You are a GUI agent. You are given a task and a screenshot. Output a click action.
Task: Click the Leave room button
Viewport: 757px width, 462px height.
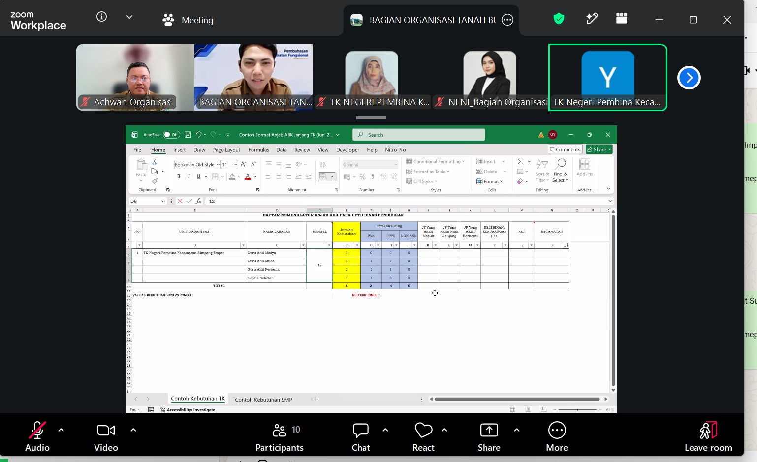click(x=708, y=436)
